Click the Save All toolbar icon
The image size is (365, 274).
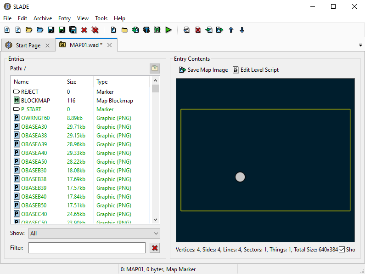tap(73, 30)
